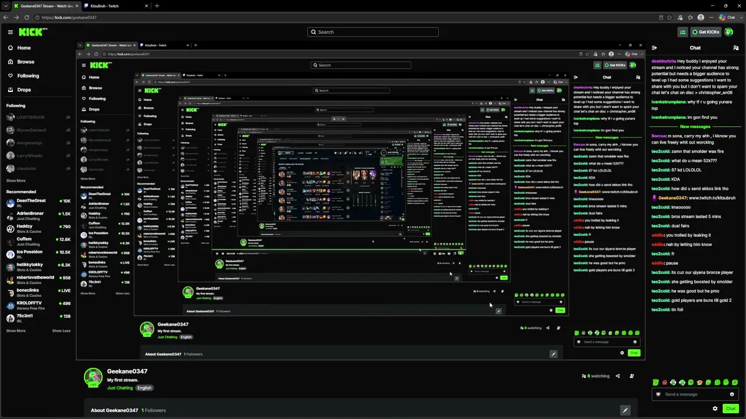Click the Send a message input

point(695,394)
